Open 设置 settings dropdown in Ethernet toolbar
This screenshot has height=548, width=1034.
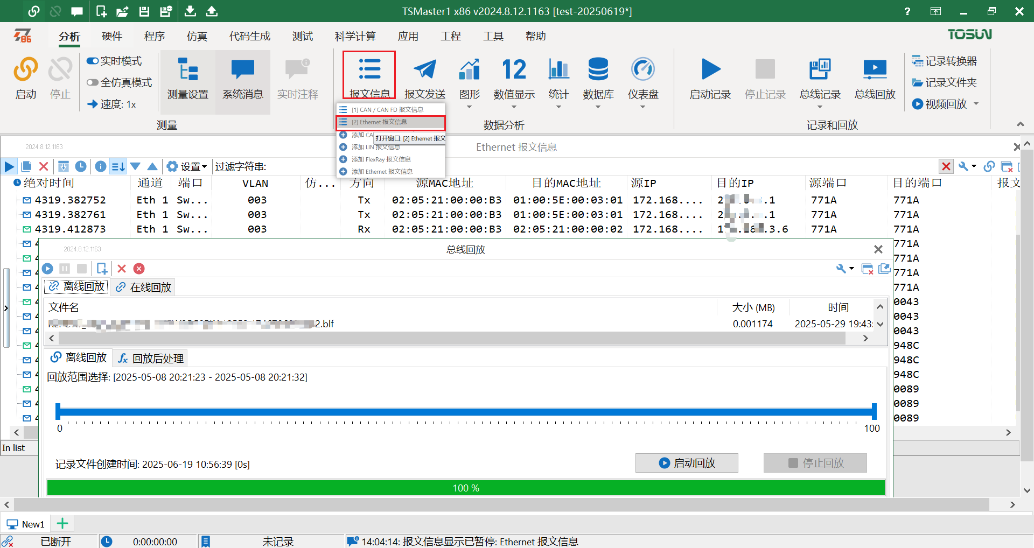point(187,166)
